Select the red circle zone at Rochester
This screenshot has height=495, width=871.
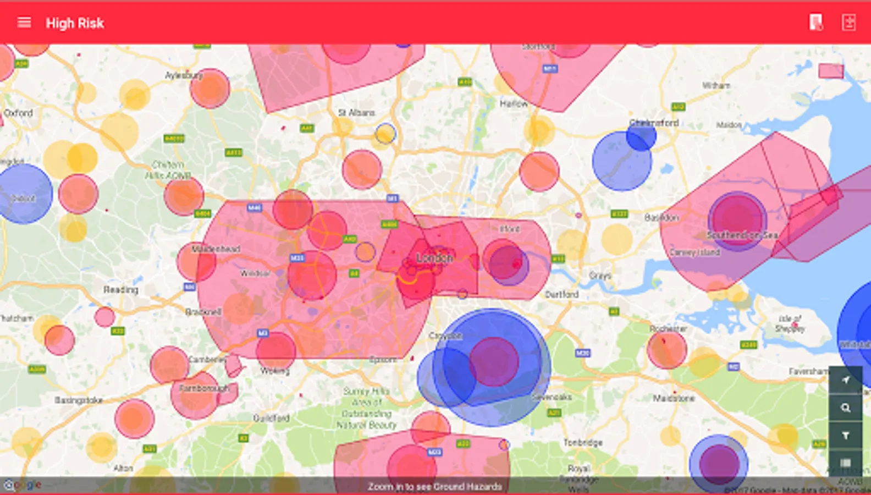(667, 349)
